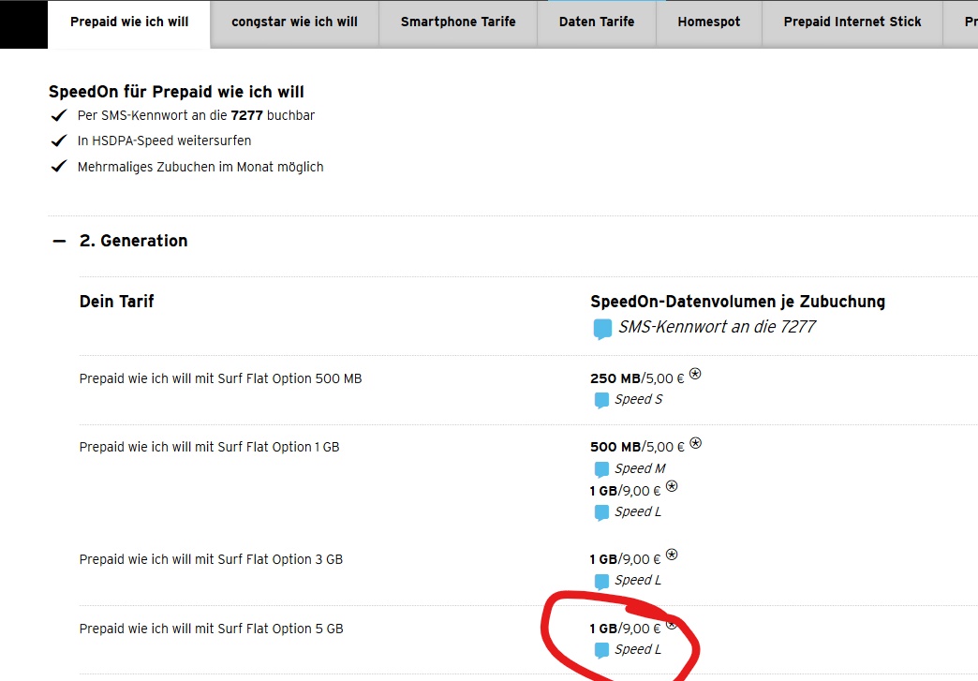Screen dimensions: 978x681
Task: Open footnote asterisk in Surf Flat Option 3 GB row
Action: [x=672, y=555]
